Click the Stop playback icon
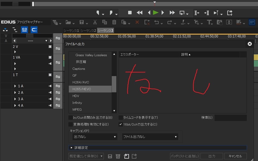This screenshot has width=258, height=161. [x=130, y=13]
